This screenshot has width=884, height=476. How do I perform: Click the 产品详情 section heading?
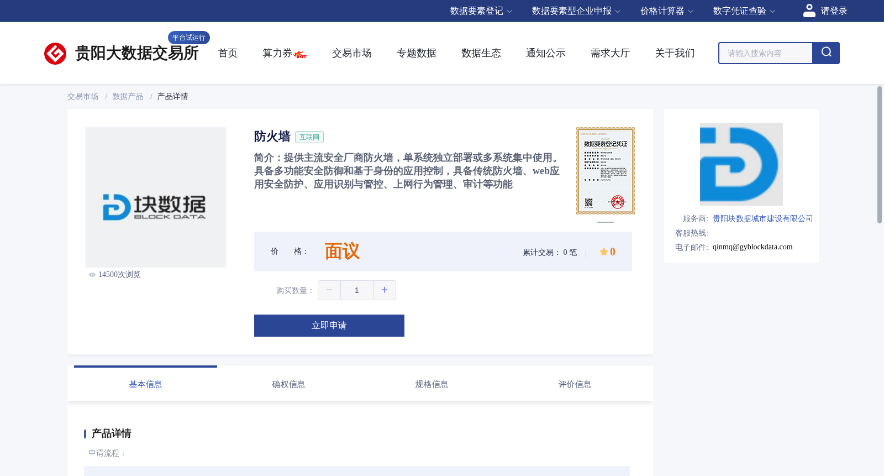point(111,433)
